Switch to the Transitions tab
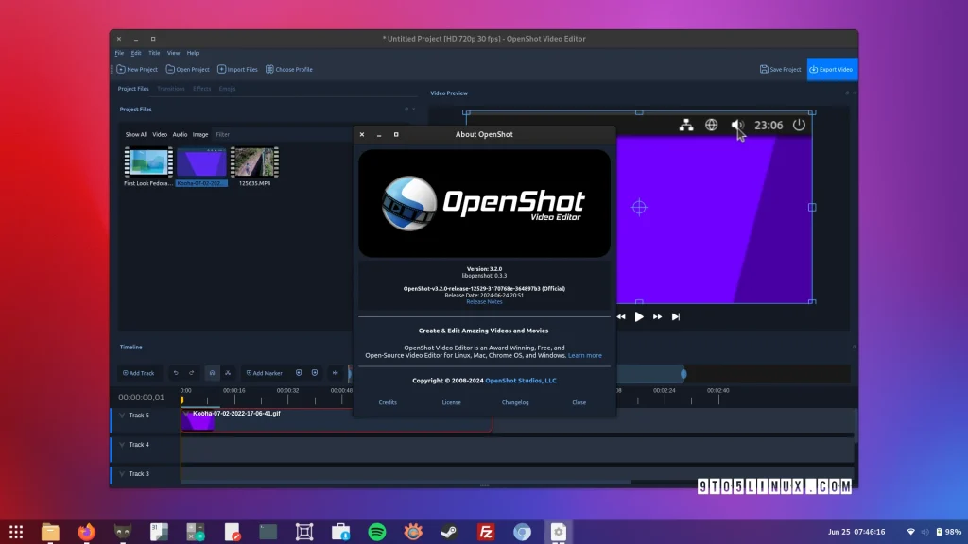Screen dimensions: 968x544 (171, 89)
